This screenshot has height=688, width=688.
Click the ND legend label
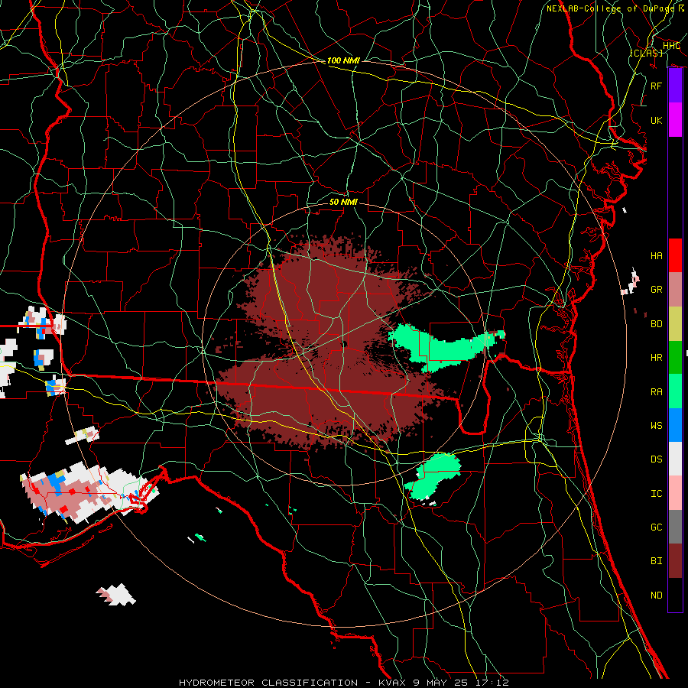tap(657, 596)
